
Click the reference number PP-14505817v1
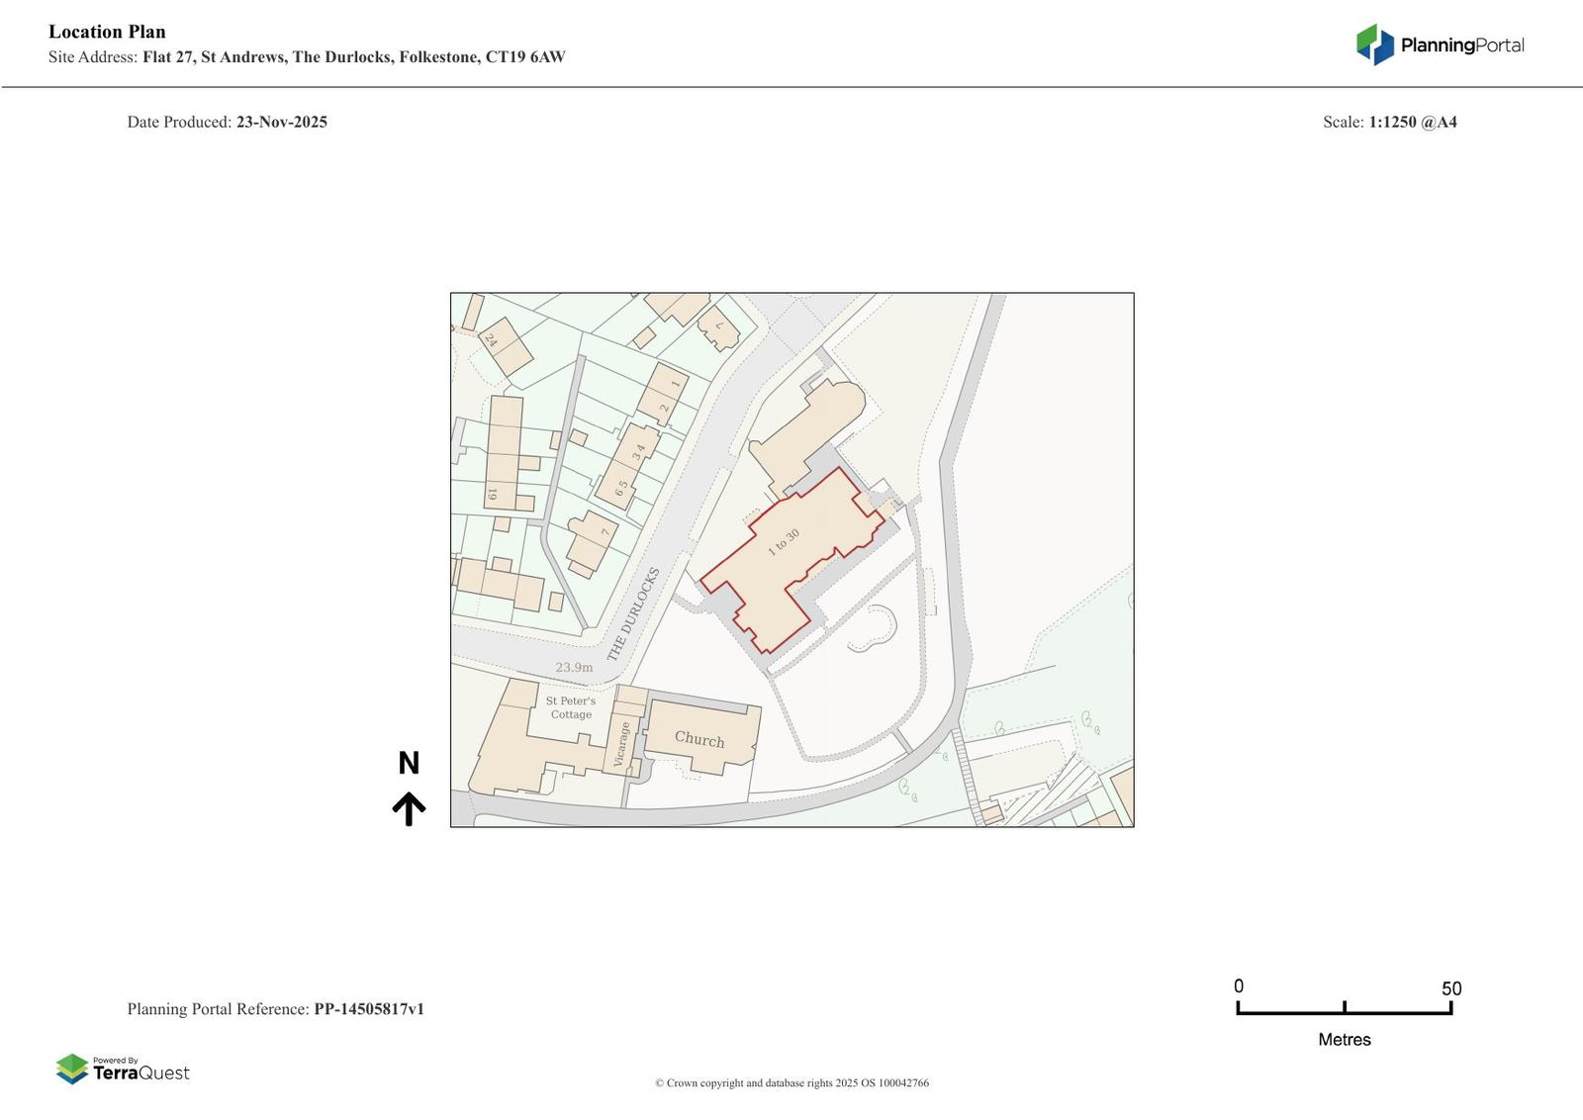368,1009
